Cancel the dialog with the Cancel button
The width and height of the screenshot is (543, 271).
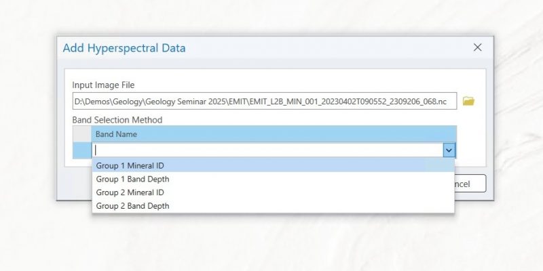(x=470, y=184)
